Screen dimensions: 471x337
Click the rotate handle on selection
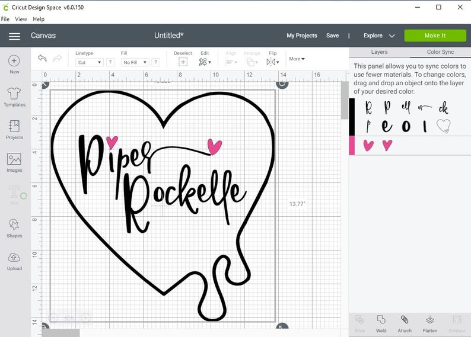pyautogui.click(x=282, y=84)
